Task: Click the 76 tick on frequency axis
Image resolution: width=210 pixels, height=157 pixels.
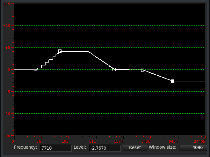Action: click(39, 141)
